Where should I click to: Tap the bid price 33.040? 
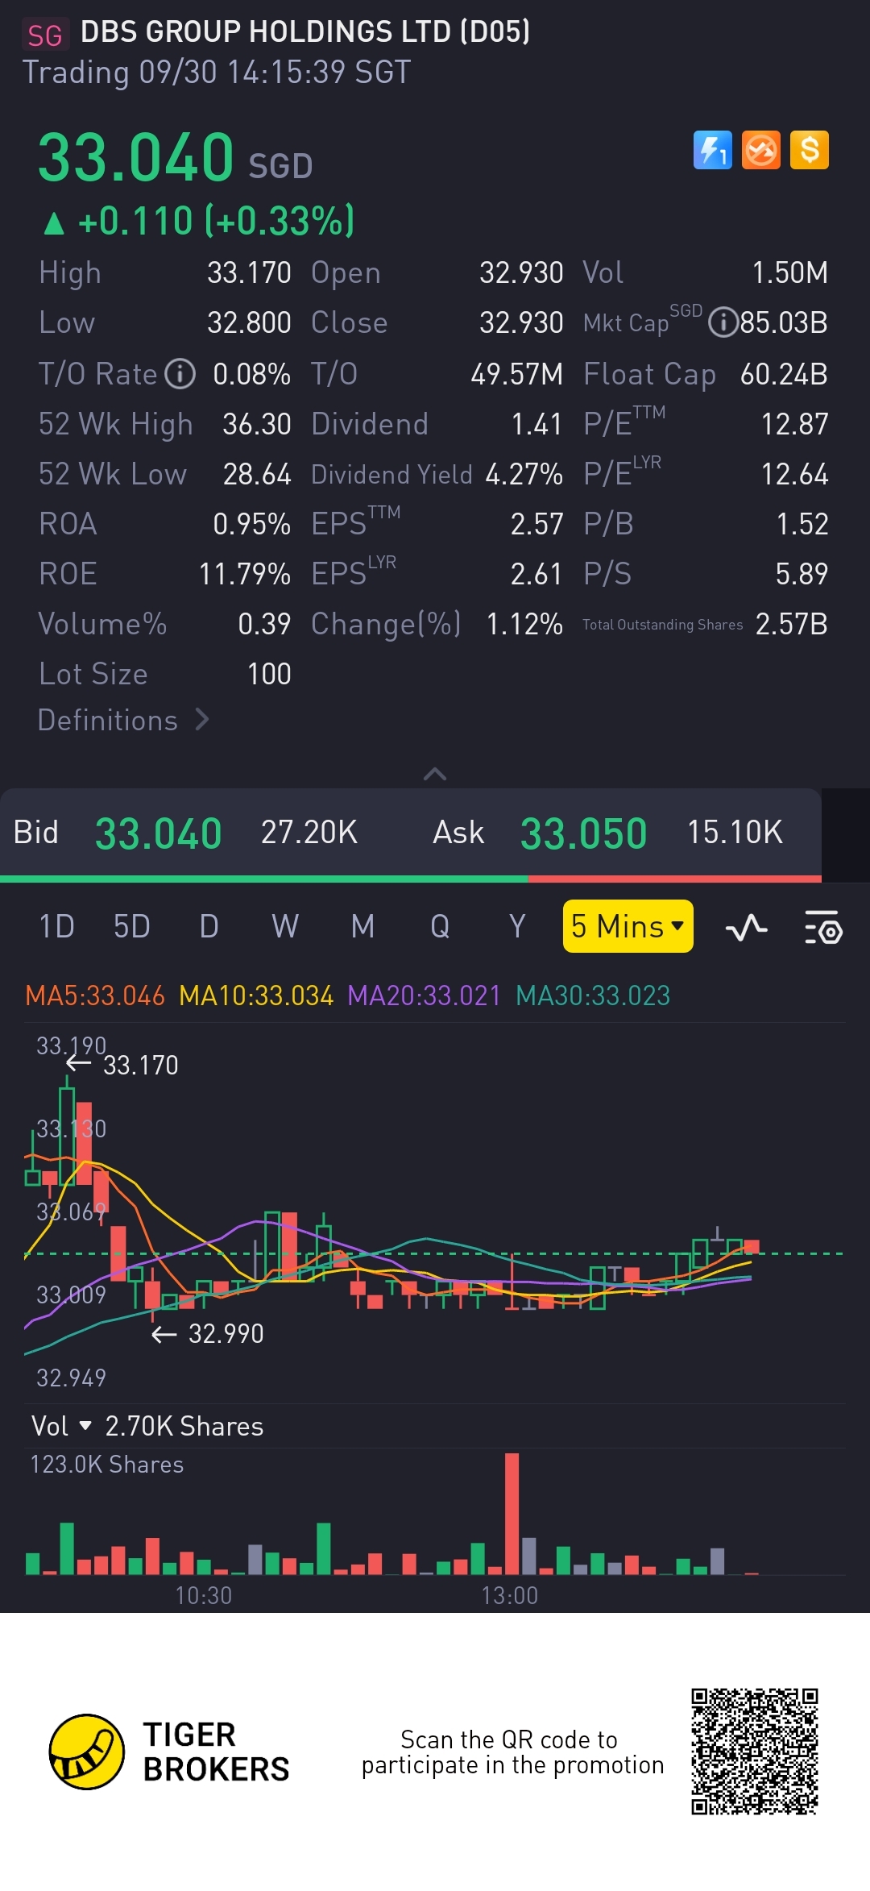click(158, 833)
